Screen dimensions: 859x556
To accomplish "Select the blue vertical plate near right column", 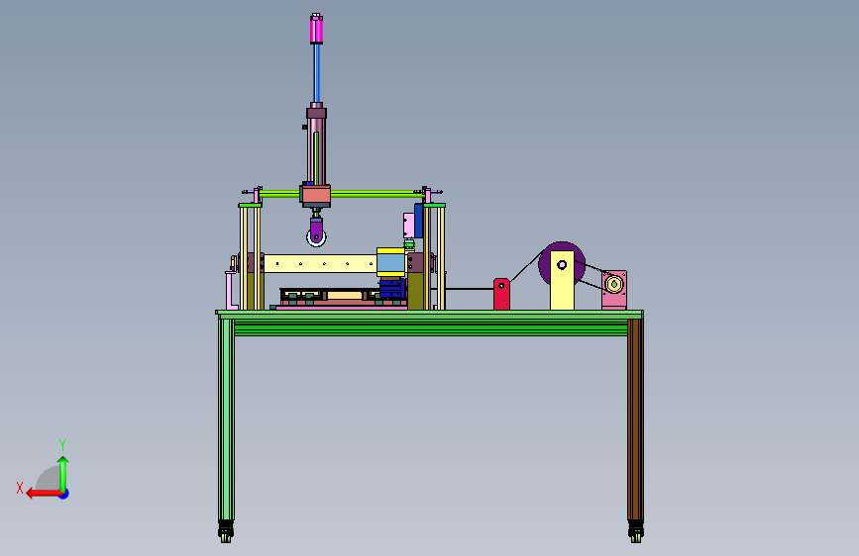I will 418,221.
